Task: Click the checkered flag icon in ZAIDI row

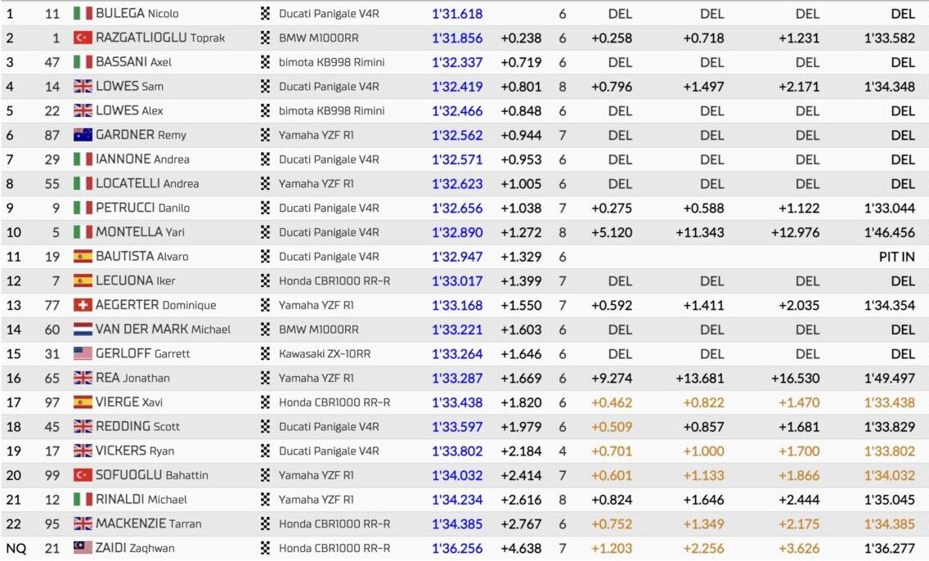Action: click(x=266, y=547)
